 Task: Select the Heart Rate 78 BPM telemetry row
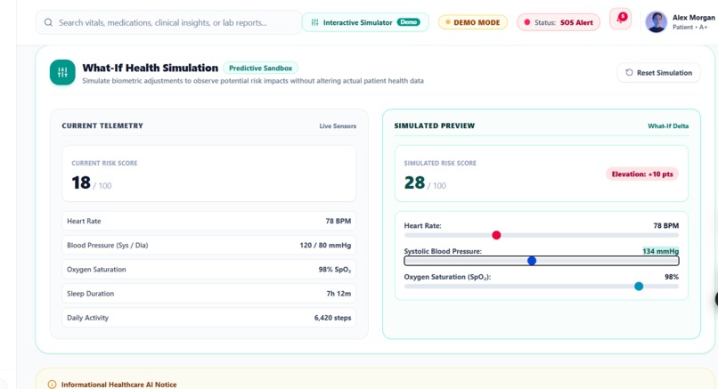(208, 221)
